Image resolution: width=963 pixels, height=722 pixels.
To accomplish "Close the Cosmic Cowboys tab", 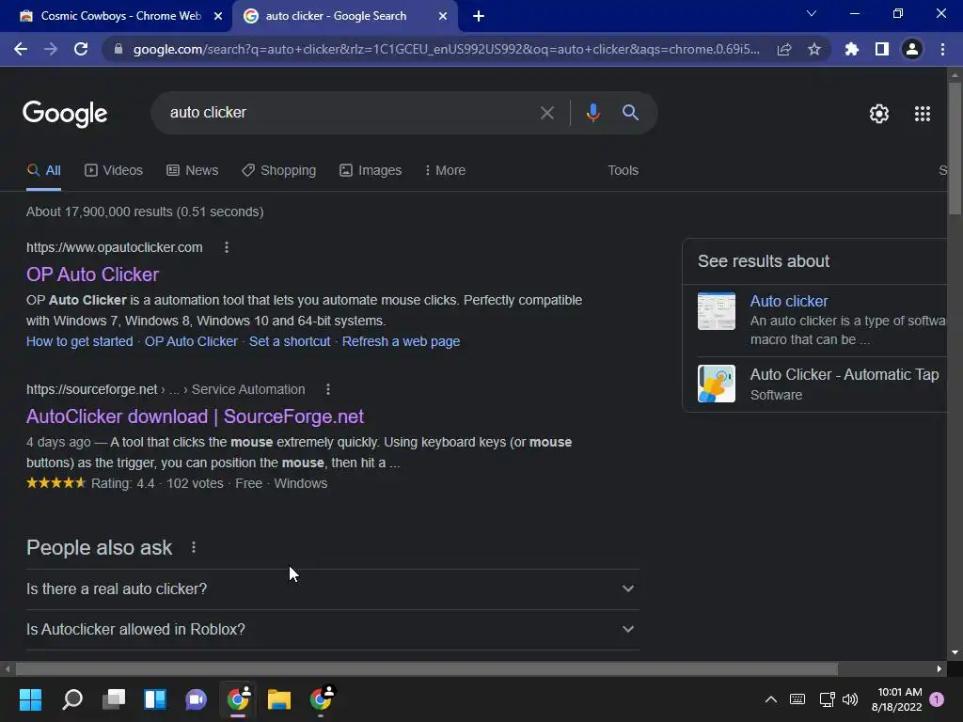I will [x=217, y=17].
